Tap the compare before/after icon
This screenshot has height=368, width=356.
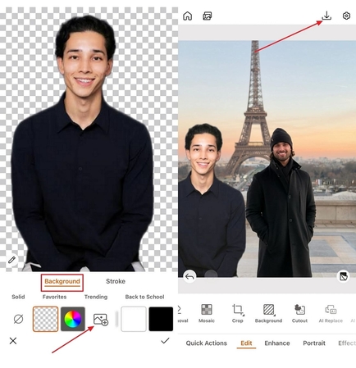[344, 276]
